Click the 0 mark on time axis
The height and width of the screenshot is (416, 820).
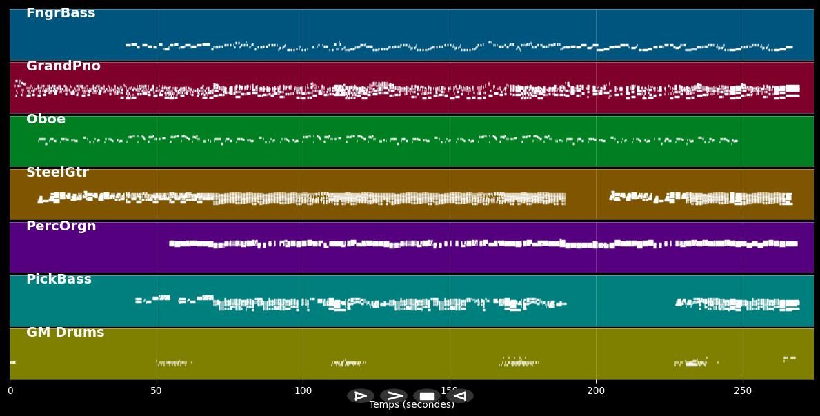pos(10,391)
